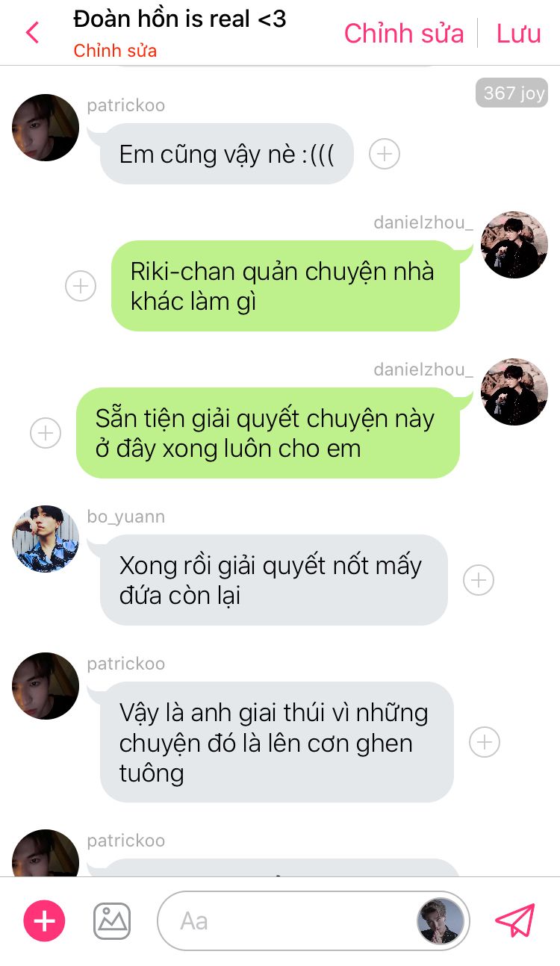Open the image picker icon
This screenshot has height=966, width=560.
(x=112, y=920)
